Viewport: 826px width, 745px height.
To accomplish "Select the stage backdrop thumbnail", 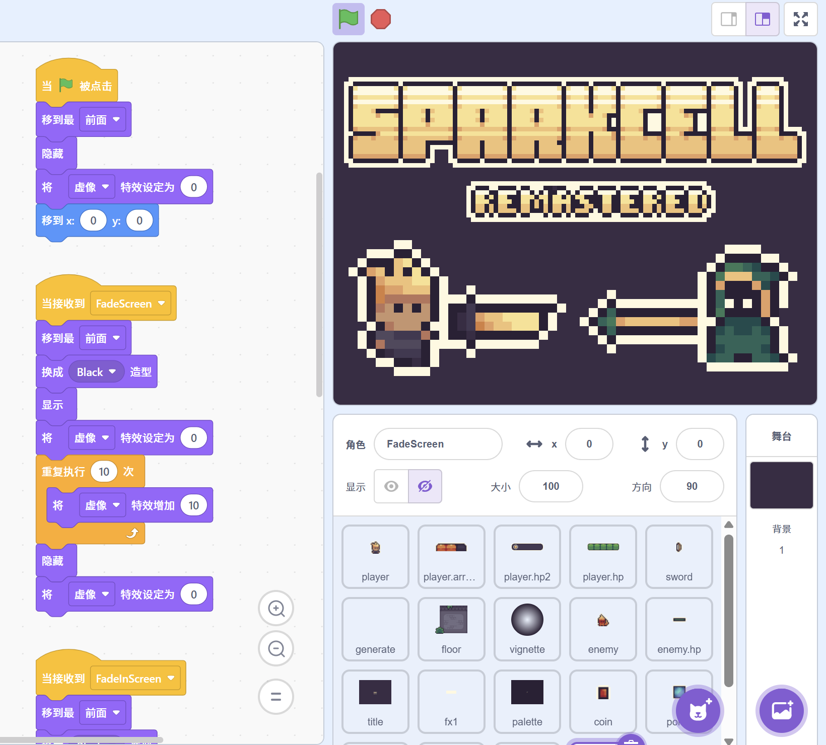I will pos(782,485).
